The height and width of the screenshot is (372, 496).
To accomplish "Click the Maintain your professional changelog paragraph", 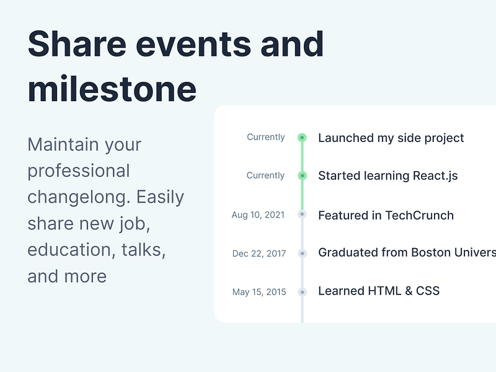I will pyautogui.click(x=105, y=210).
